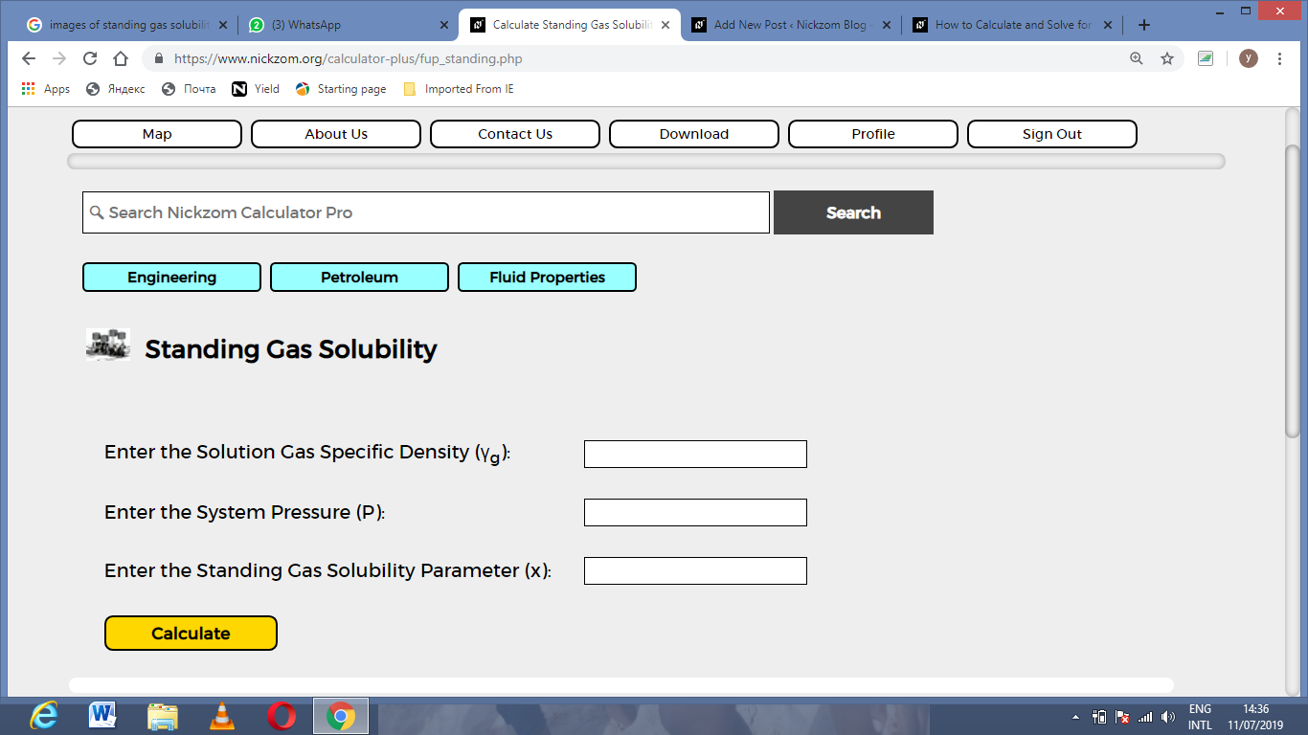Viewport: 1308px width, 735px height.
Task: Open Microsoft Word from taskbar
Action: pos(102,715)
